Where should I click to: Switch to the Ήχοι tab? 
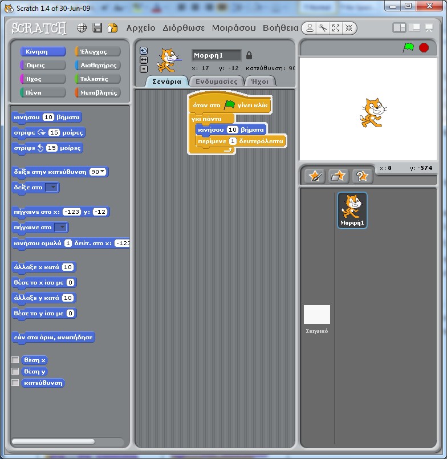260,82
